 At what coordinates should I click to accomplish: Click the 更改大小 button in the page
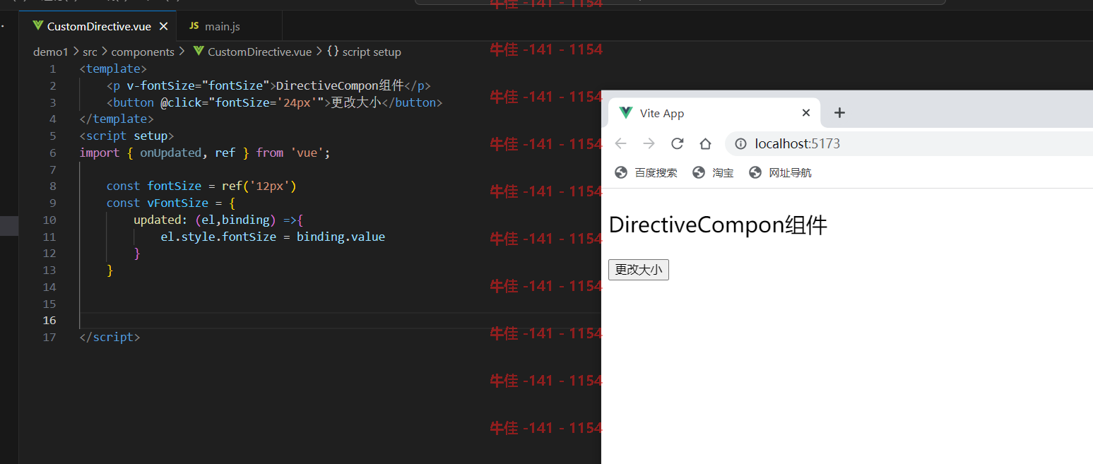pyautogui.click(x=639, y=270)
